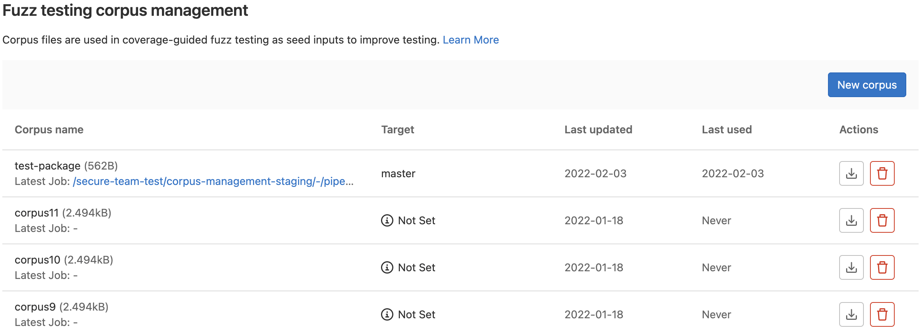
Task: Select the corpus9 name text
Action: [x=35, y=307]
